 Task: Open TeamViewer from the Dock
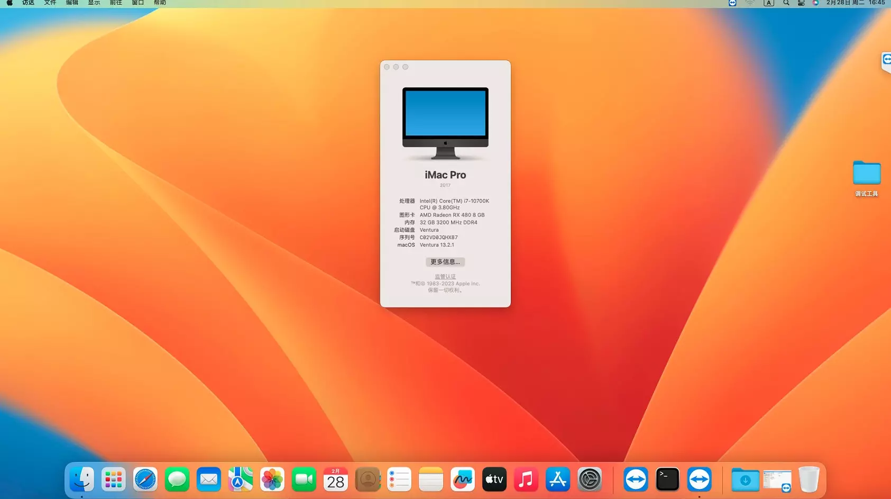tap(636, 479)
